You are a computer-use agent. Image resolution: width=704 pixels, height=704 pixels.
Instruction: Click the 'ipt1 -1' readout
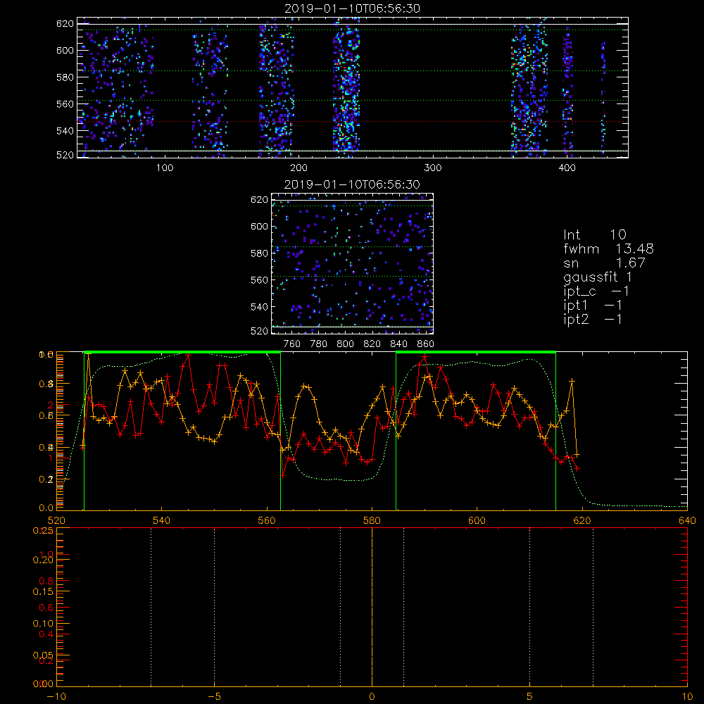tap(593, 306)
